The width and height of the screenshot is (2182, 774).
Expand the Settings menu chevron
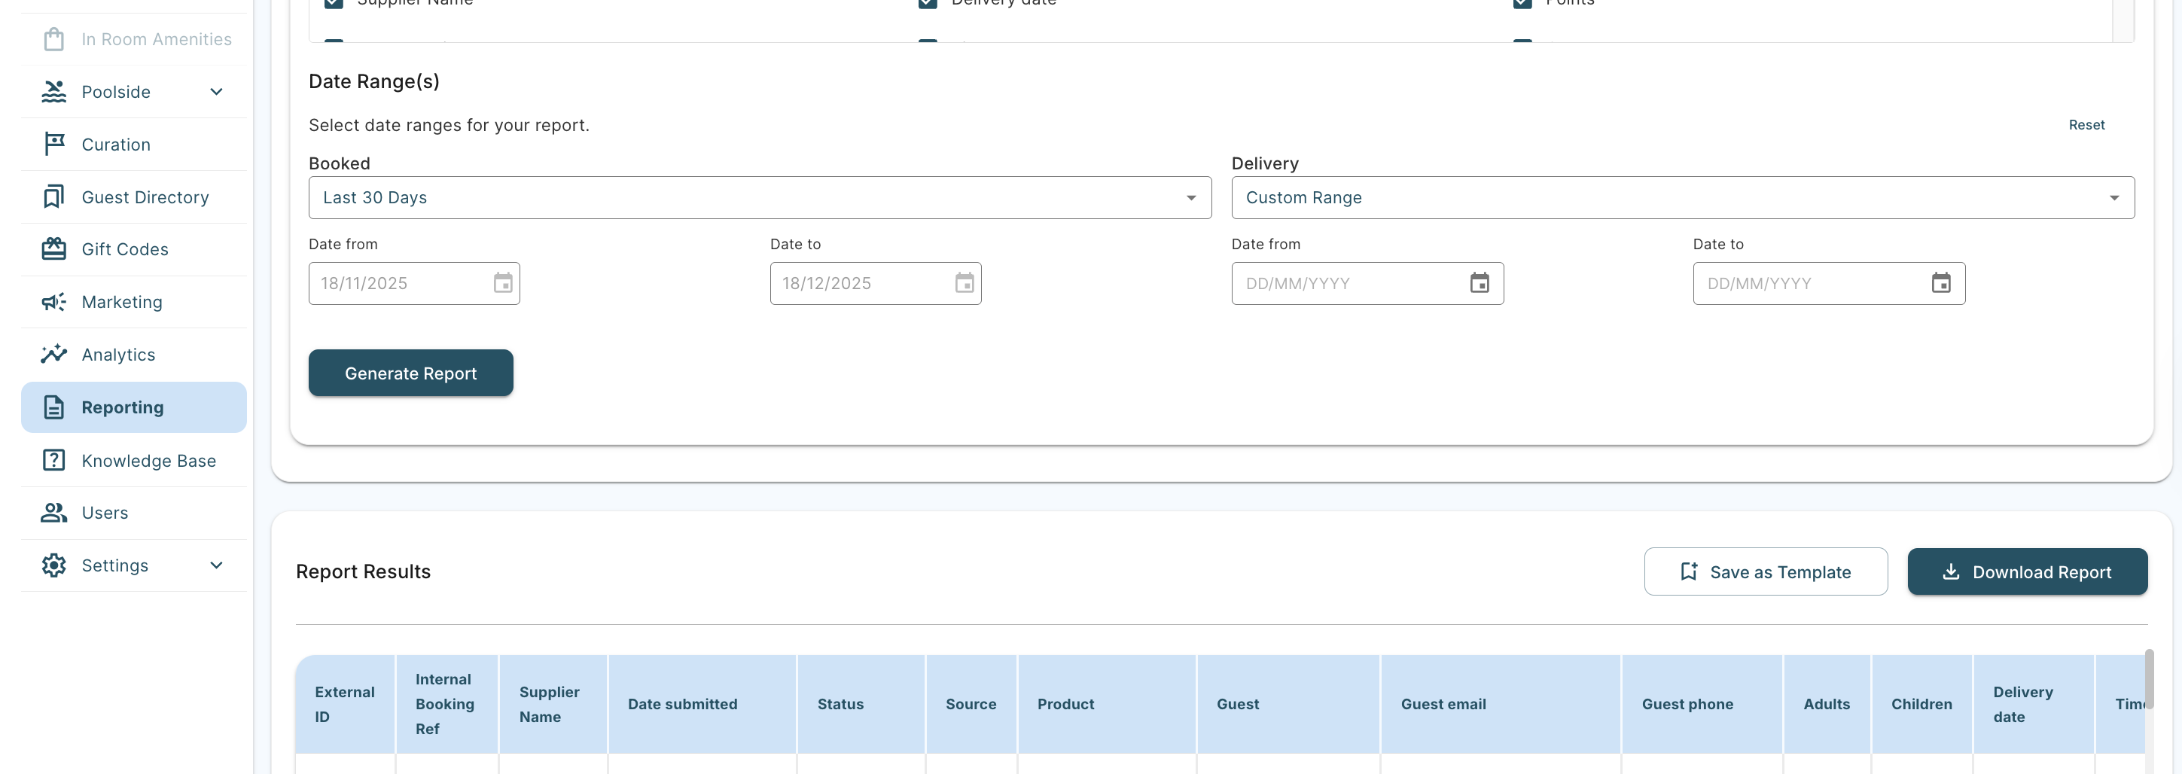[216, 565]
